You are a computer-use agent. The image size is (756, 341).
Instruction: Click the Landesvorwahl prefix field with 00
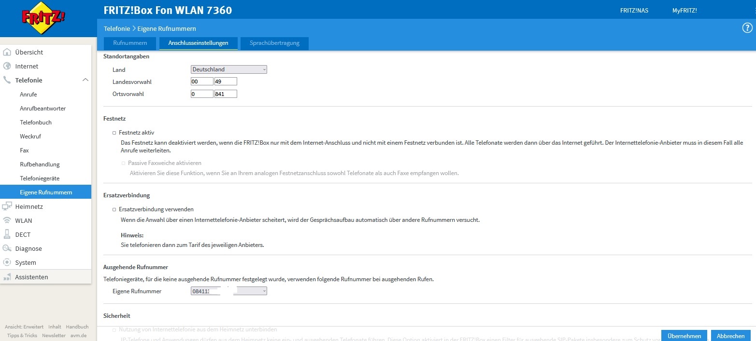tap(202, 82)
